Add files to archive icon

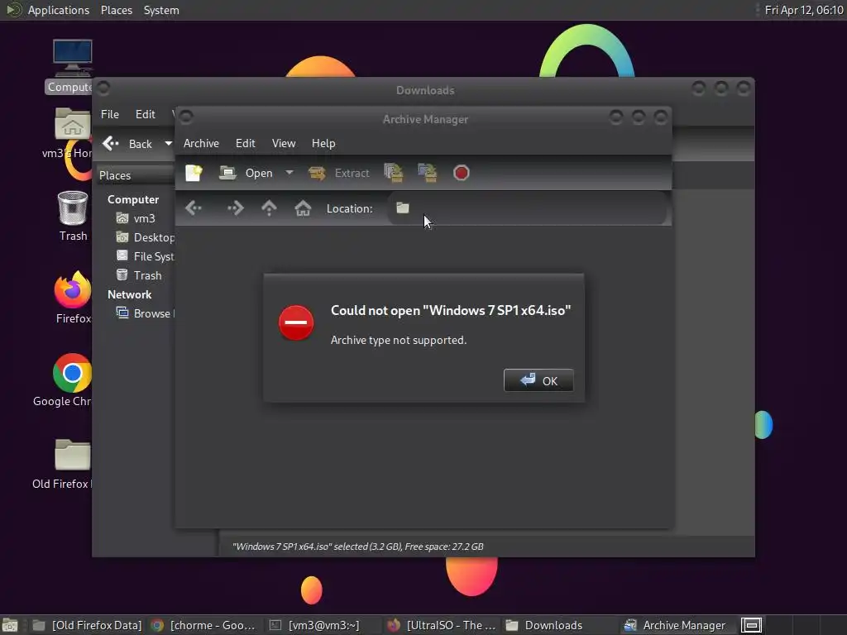coord(393,173)
